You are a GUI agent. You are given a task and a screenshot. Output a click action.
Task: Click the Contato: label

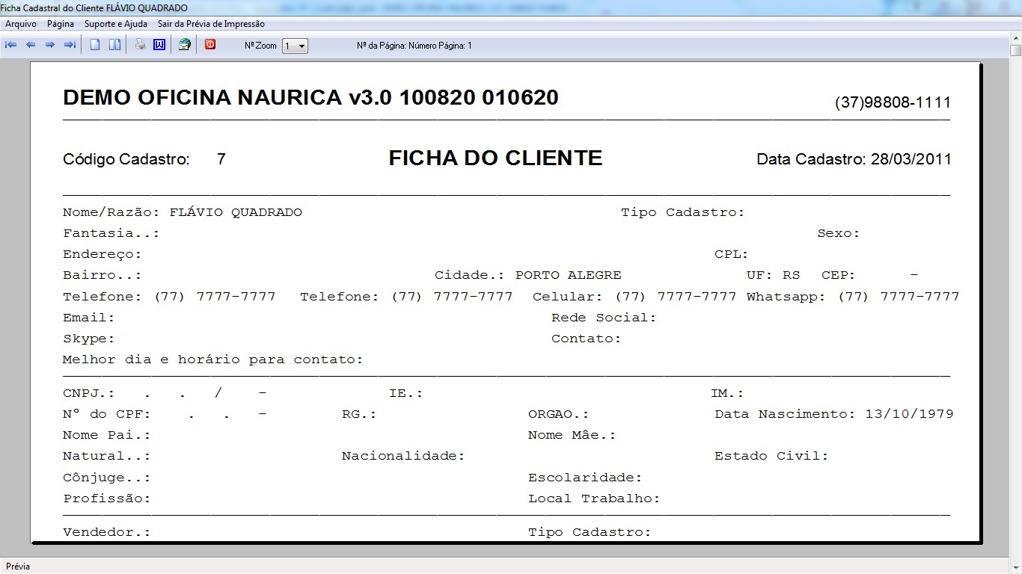click(x=587, y=339)
